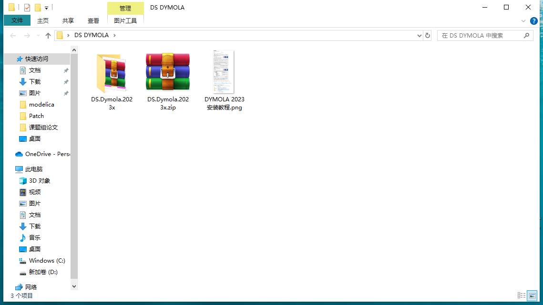This screenshot has height=305, width=543.
Task: Open pinned 图片 under Quick access
Action: pos(35,93)
